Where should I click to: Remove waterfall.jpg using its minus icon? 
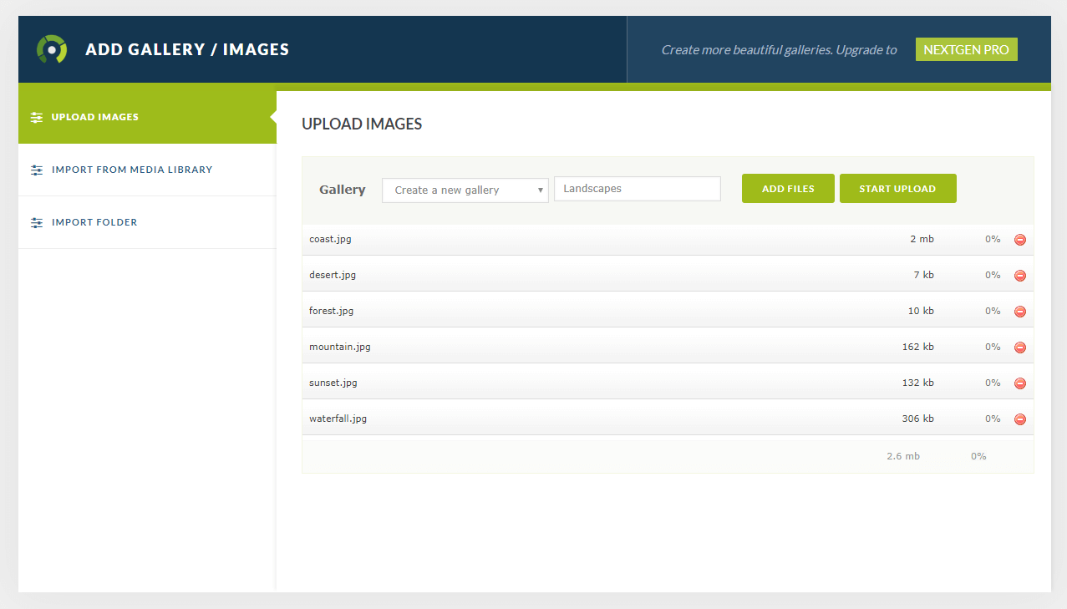pos(1019,419)
